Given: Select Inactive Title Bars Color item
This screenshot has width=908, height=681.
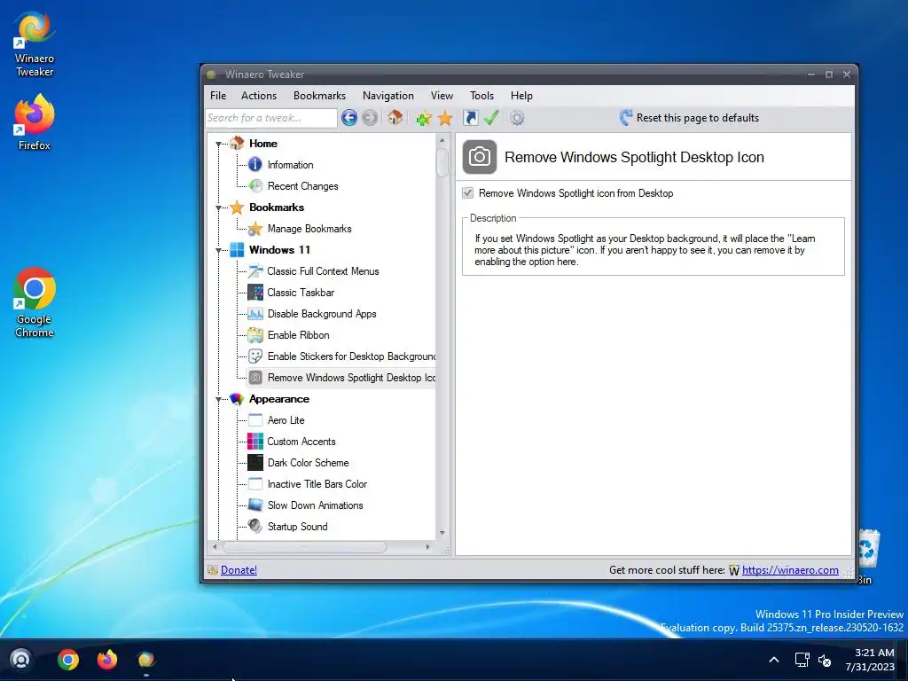Looking at the screenshot, I should (x=317, y=483).
